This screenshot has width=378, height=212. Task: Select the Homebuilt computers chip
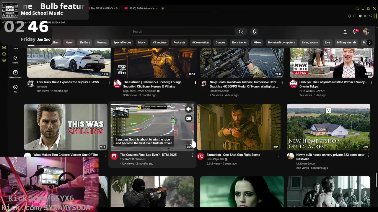click(x=281, y=42)
